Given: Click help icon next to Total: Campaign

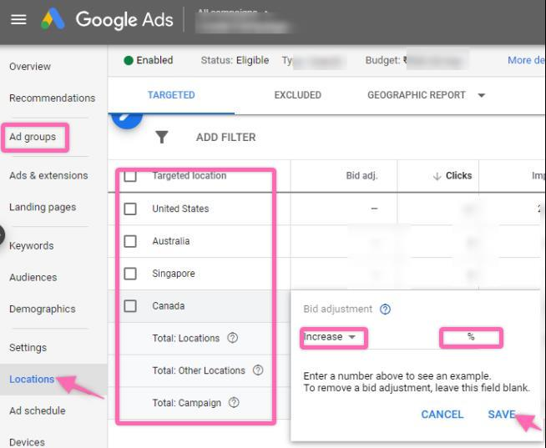Looking at the screenshot, I should (x=234, y=403).
